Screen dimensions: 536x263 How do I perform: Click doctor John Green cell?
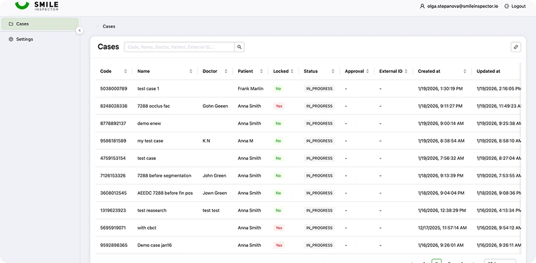click(x=214, y=176)
